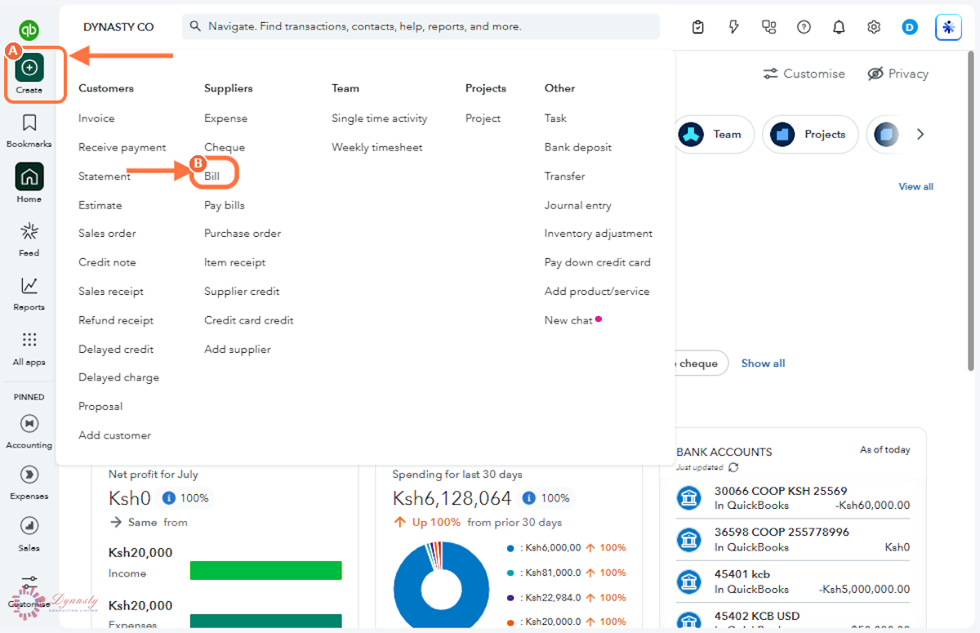Click the lightning bolt icon in header

[733, 27]
